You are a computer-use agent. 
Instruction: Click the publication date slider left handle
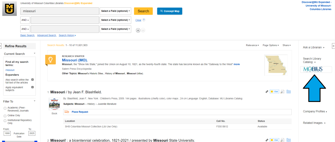pos(4,141)
